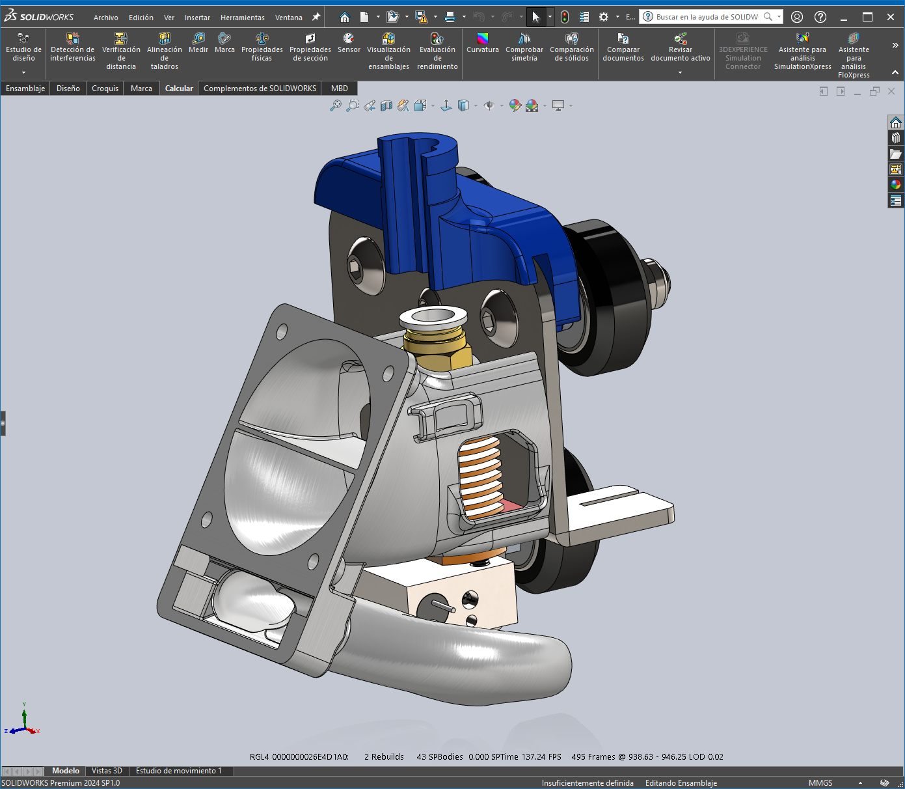Open the Detección de interferencias tool

point(72,48)
